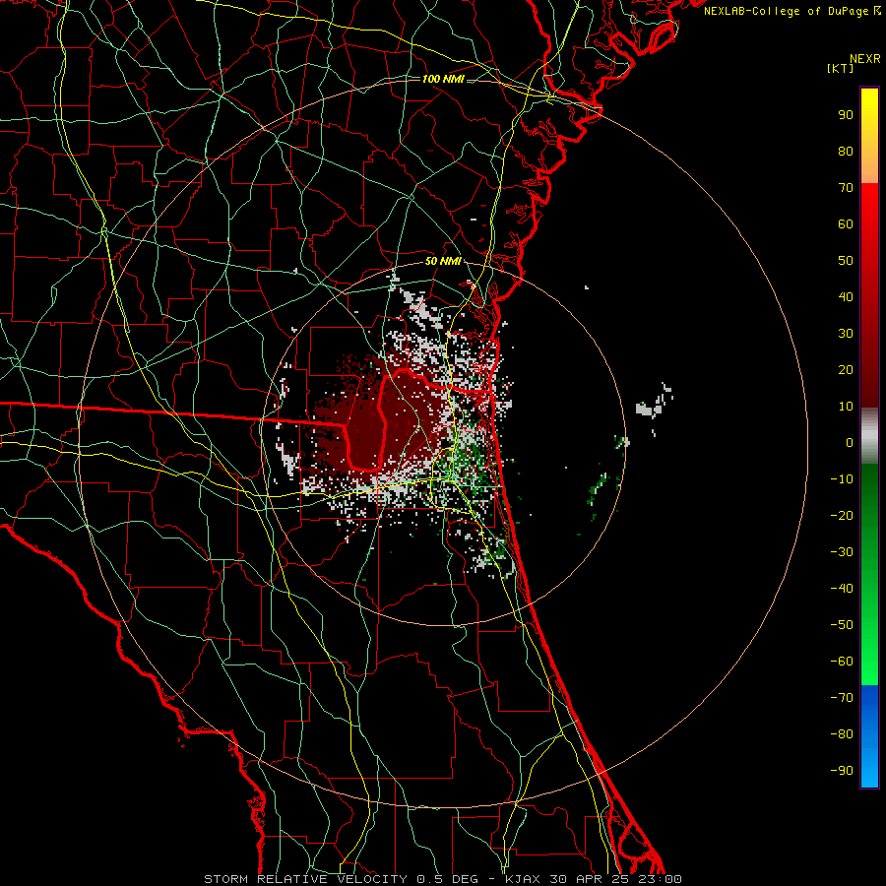Click the "50 NMI" range ring label
Screen dimensions: 886x886
pyautogui.click(x=443, y=261)
